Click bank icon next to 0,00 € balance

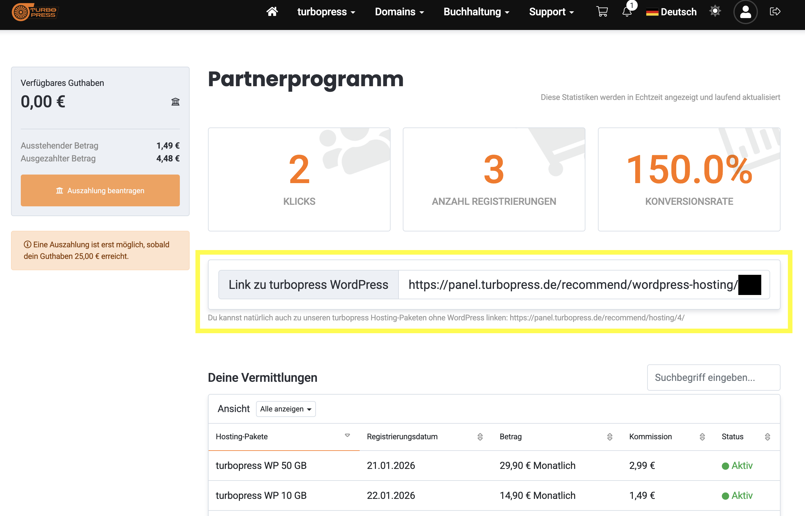(x=175, y=101)
